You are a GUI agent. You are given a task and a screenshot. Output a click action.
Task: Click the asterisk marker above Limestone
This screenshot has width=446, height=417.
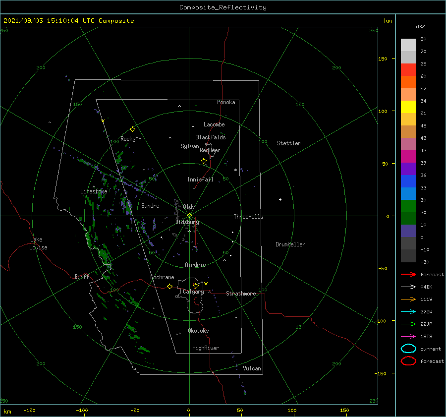point(94,187)
